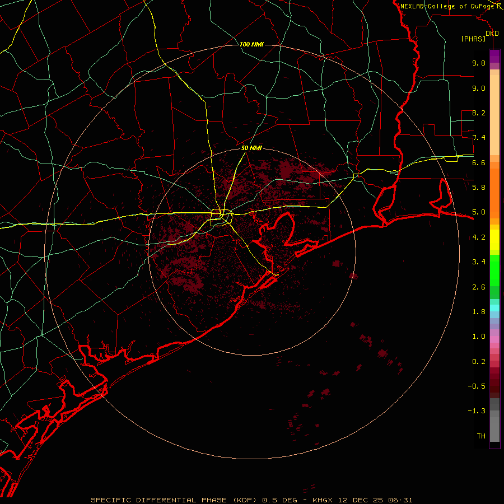Image resolution: width=504 pixels, height=504 pixels.
Task: Click the 7.4 scale value
Action: 479,138
